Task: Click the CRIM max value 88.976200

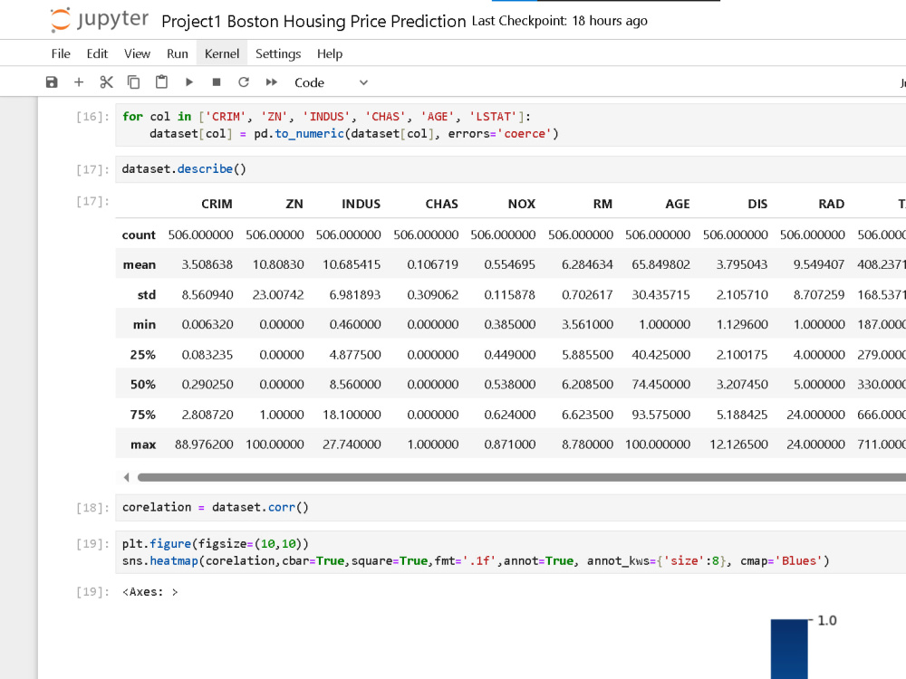Action: click(204, 445)
